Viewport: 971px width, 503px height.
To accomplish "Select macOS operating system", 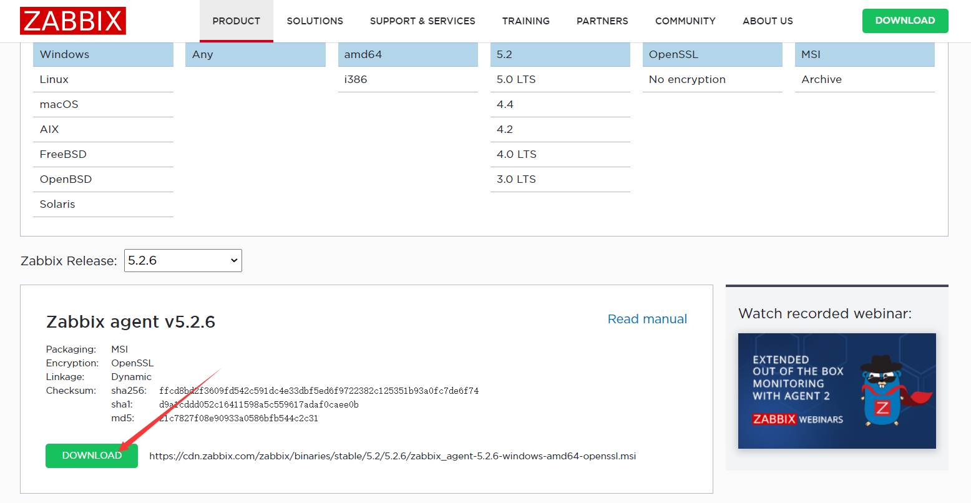I will pos(59,104).
